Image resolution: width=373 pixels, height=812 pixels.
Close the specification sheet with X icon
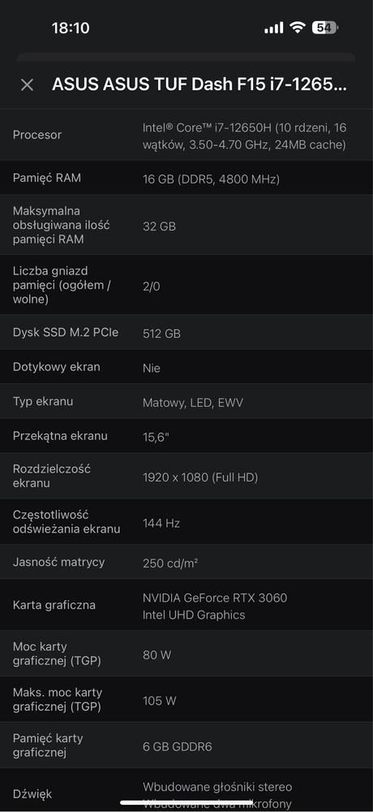(x=27, y=85)
